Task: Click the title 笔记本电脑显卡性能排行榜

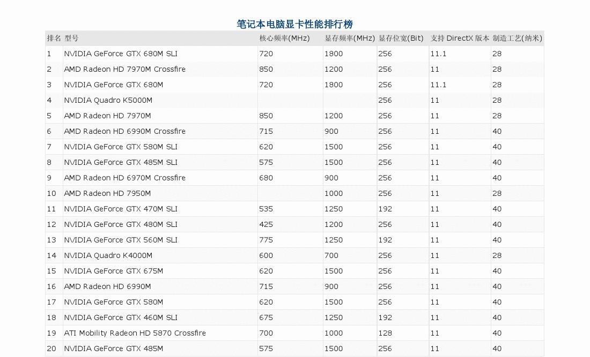Action: pos(294,24)
